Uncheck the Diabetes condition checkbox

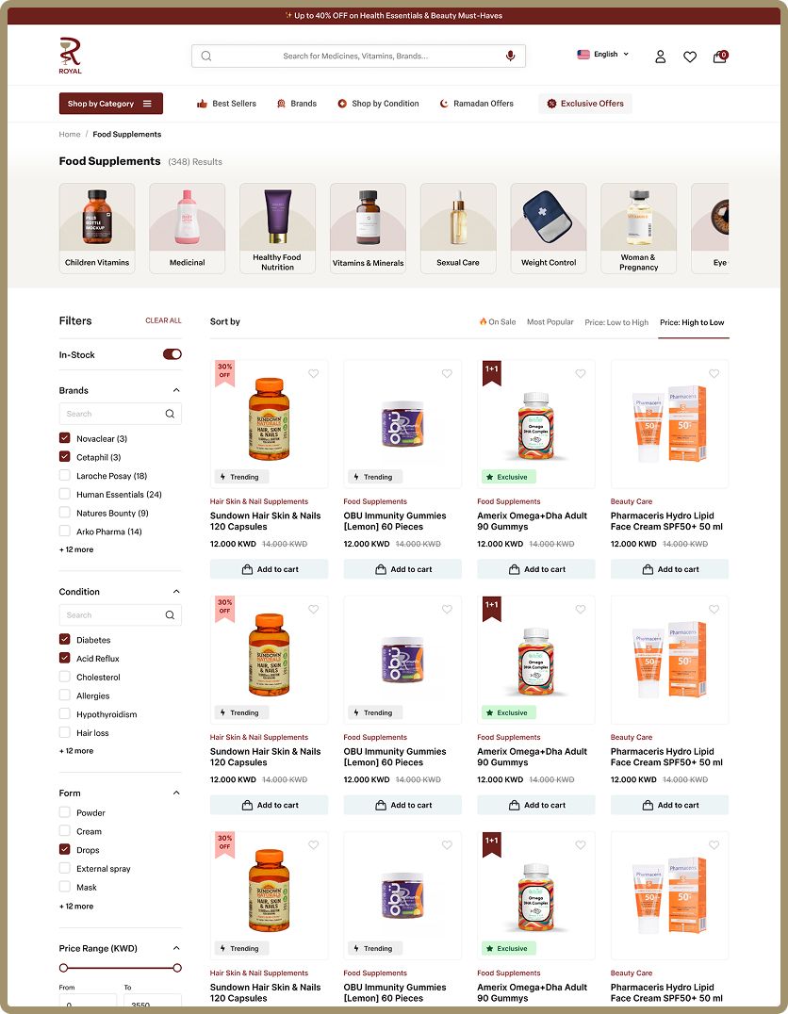(x=65, y=640)
